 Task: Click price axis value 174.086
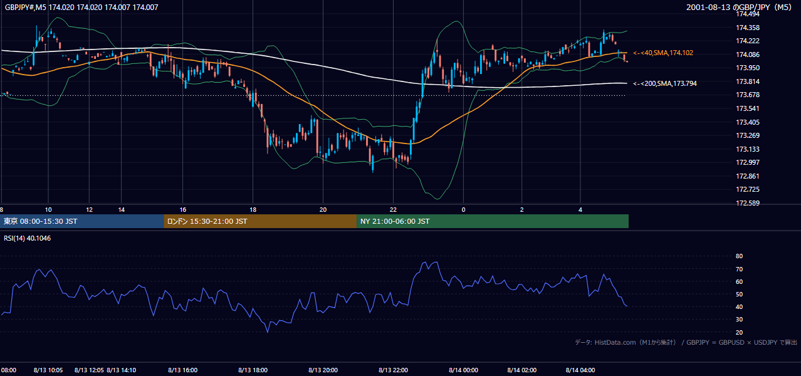pos(747,55)
